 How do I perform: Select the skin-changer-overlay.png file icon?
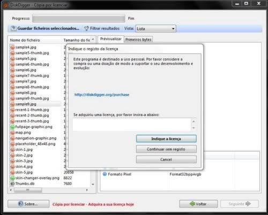12,178
